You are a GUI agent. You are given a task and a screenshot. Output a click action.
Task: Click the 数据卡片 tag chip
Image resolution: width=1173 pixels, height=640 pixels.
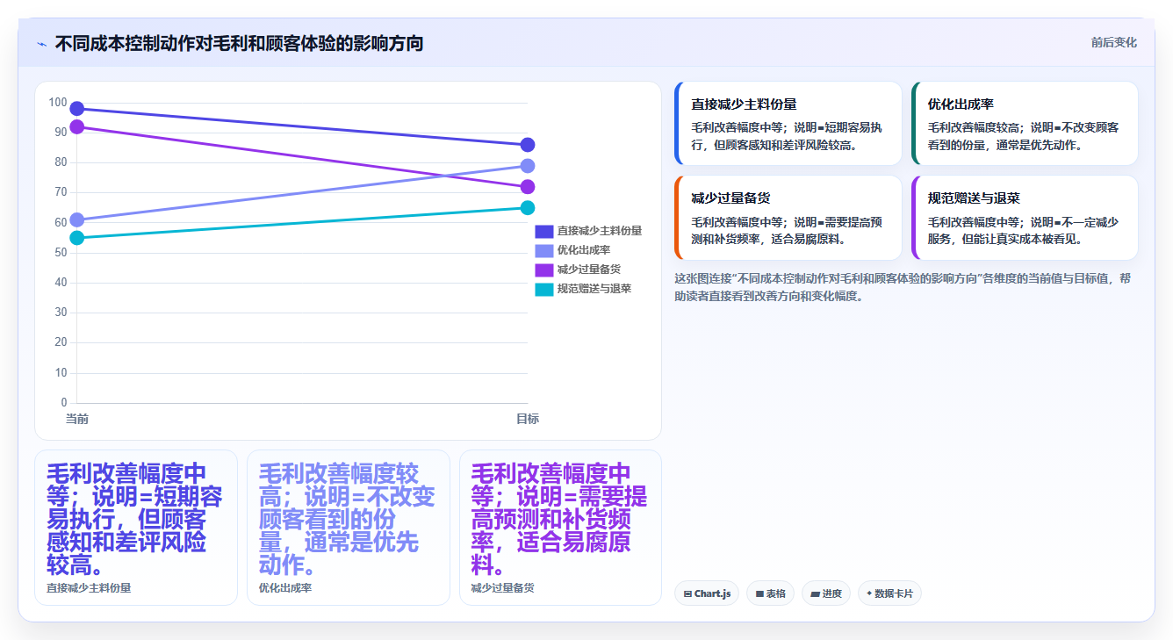pyautogui.click(x=889, y=593)
